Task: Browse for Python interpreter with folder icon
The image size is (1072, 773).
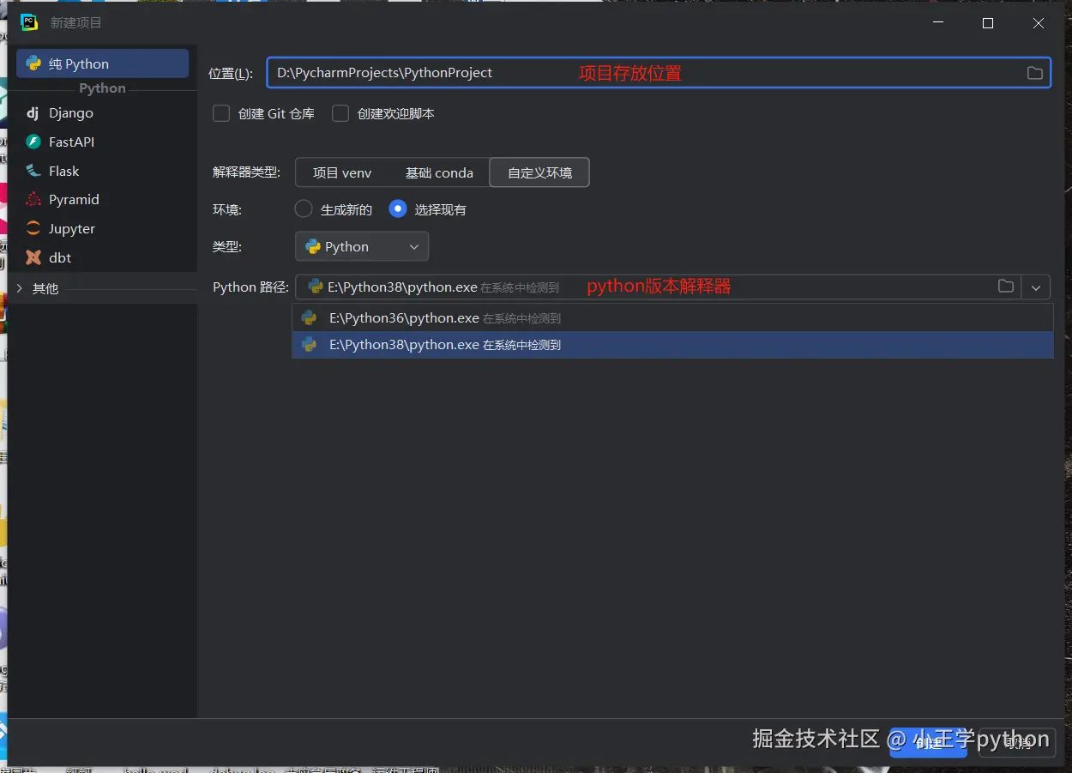Action: 1006,287
